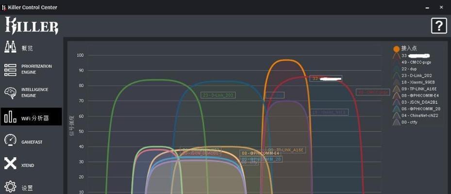Click the 23 - D-Link_202 chart label
451x194 pixels.
click(x=218, y=95)
